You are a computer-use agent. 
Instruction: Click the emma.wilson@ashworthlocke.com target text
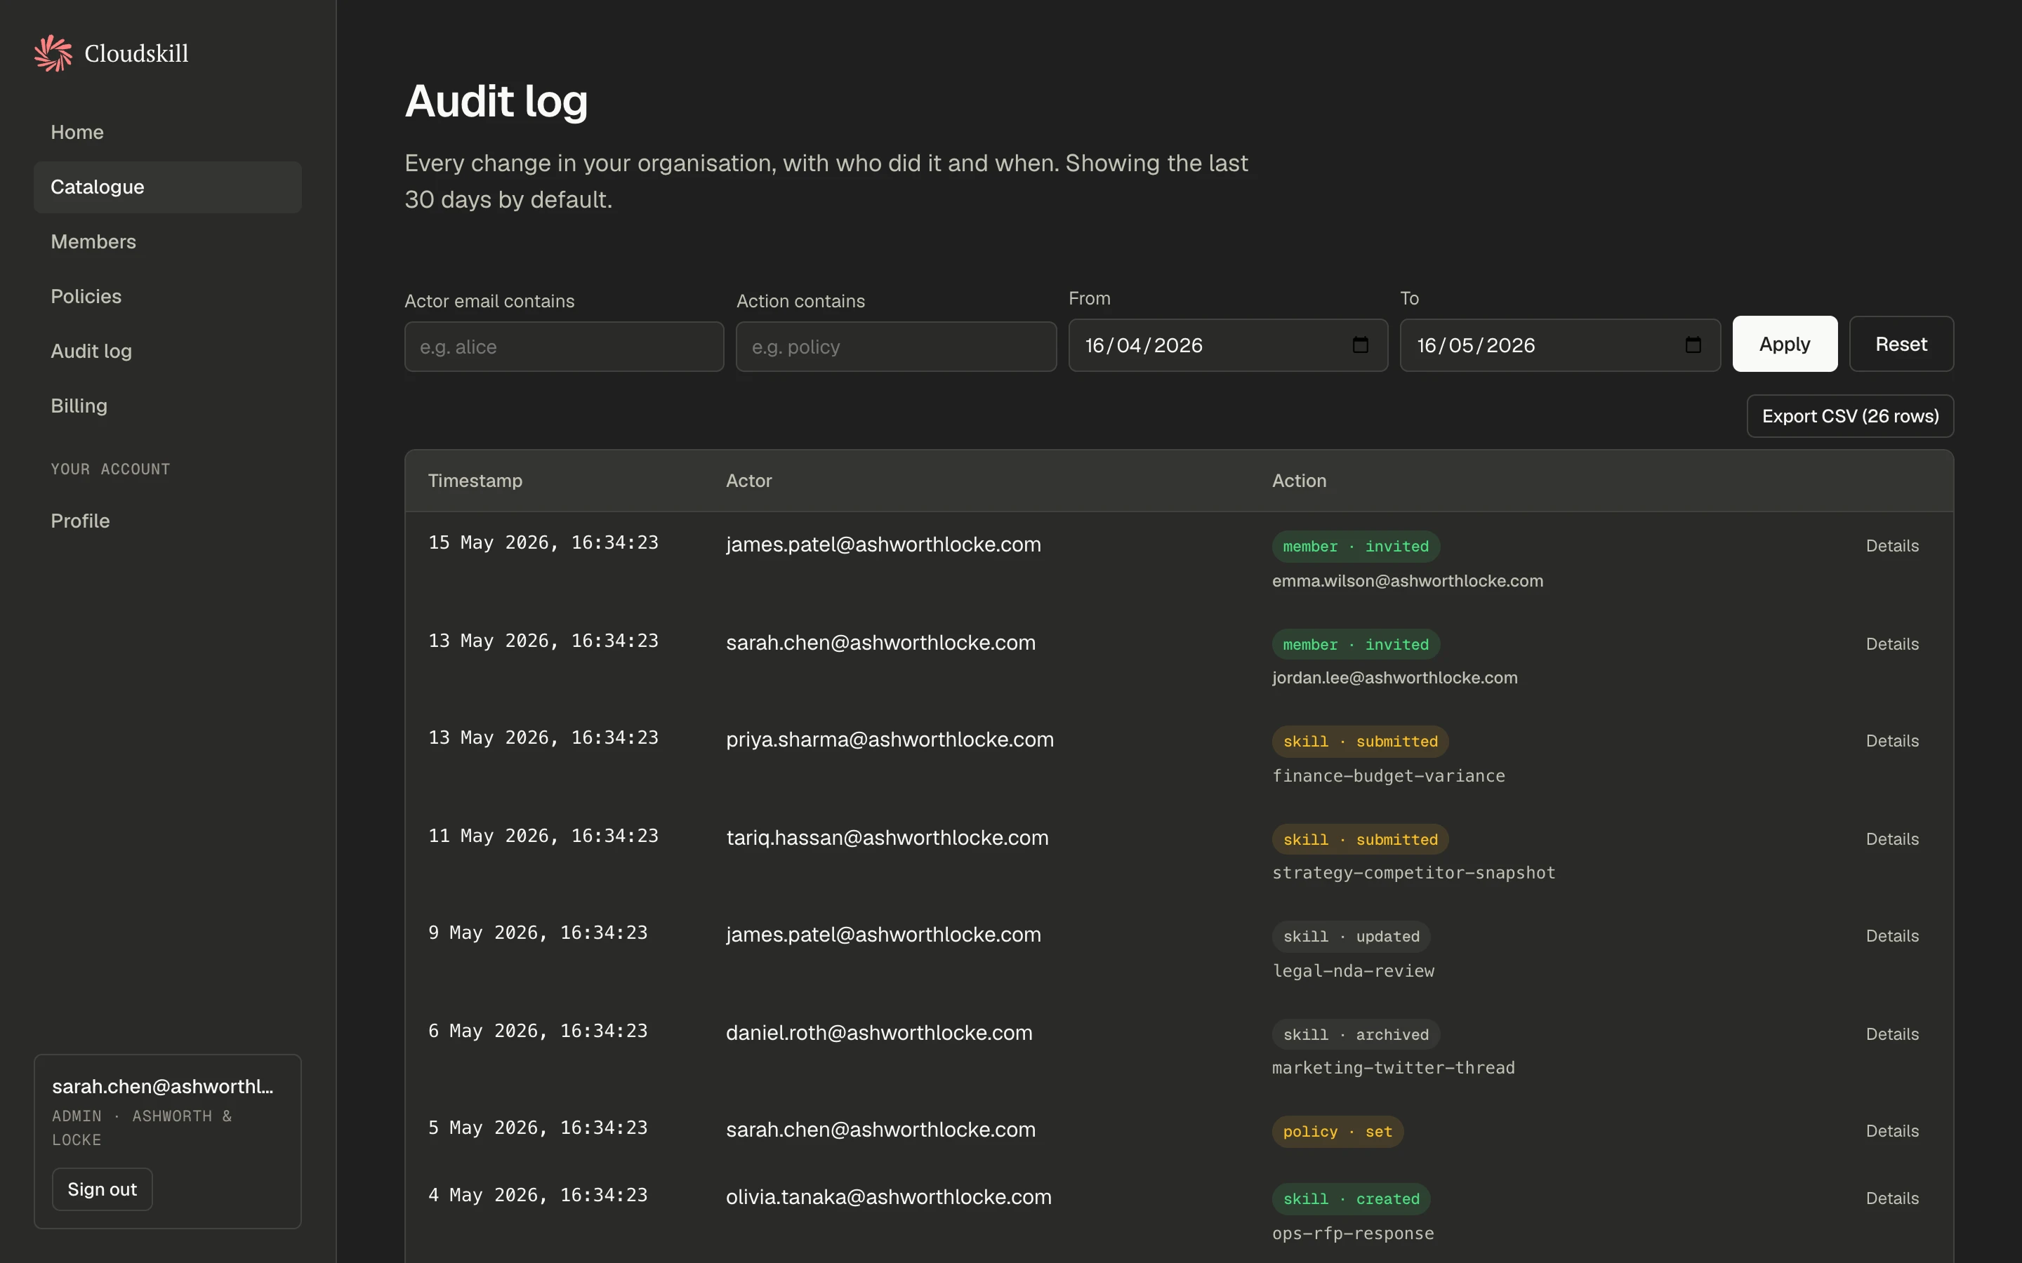[1408, 580]
